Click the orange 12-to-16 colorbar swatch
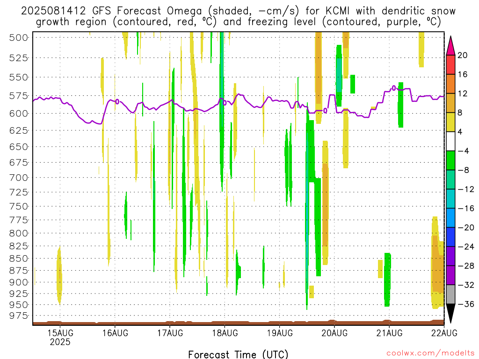This screenshot has width=479, height=359. pyautogui.click(x=450, y=84)
